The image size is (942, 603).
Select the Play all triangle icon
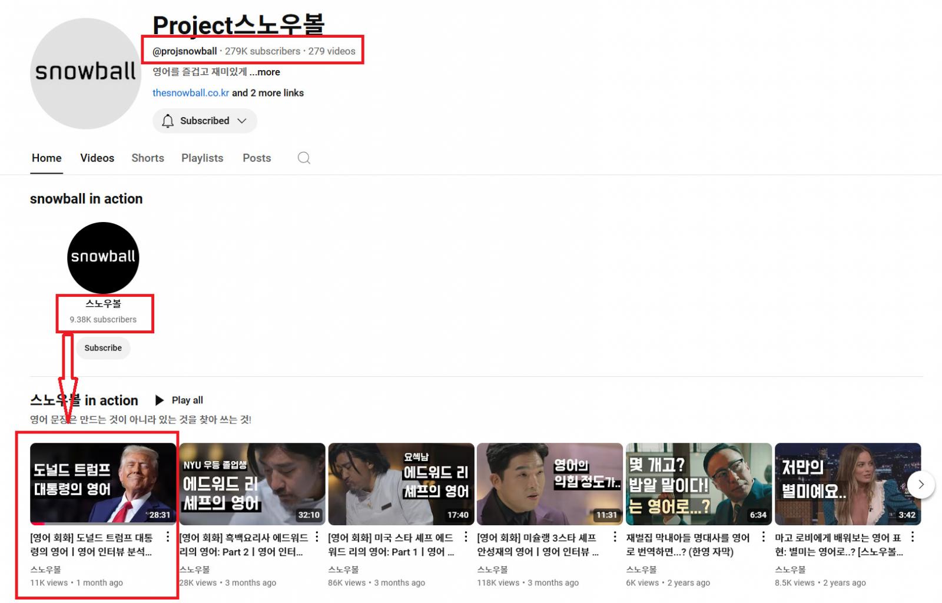(159, 400)
